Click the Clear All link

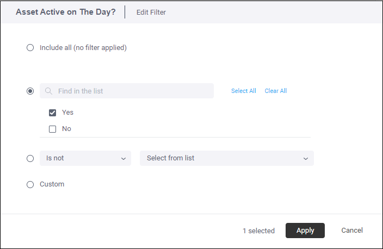pyautogui.click(x=275, y=91)
